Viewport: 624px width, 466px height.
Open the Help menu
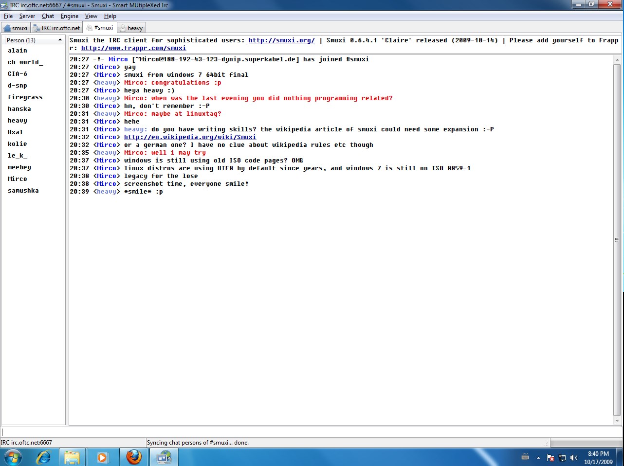click(x=110, y=16)
